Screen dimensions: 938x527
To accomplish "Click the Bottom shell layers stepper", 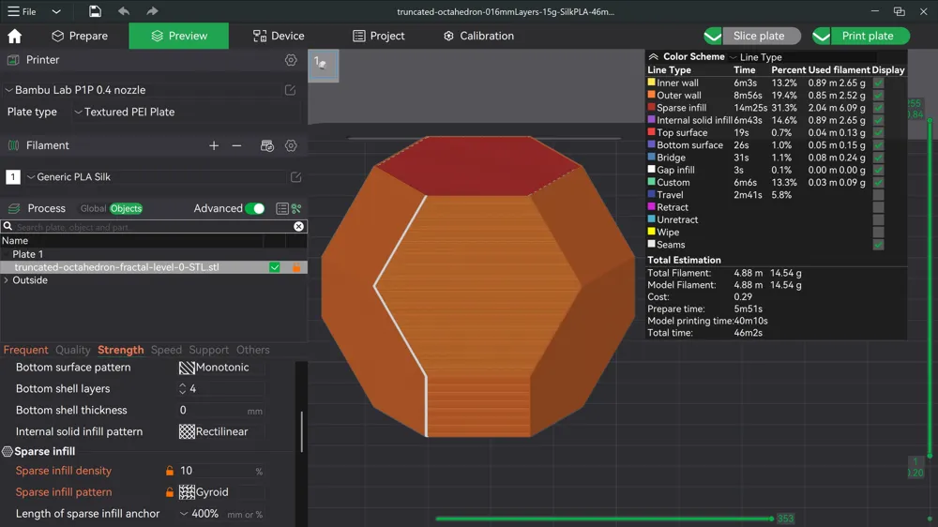I will click(183, 389).
